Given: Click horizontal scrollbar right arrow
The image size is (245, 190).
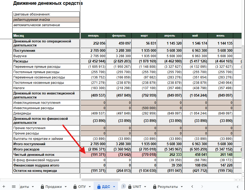Looking at the screenshot, I should click(240, 180).
